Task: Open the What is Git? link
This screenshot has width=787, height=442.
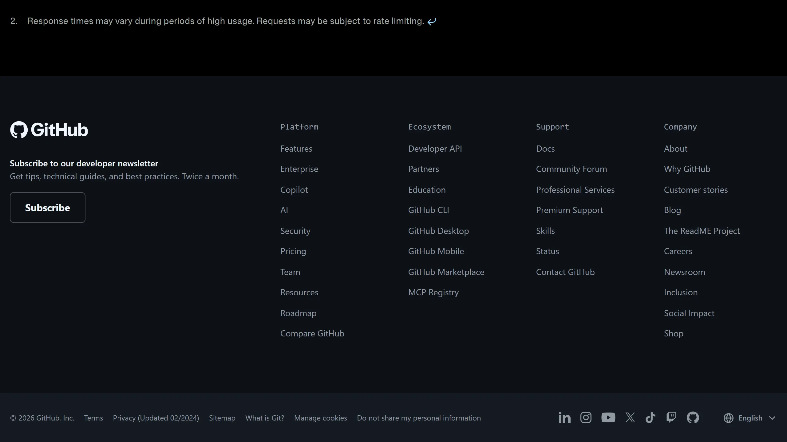Action: point(265,418)
